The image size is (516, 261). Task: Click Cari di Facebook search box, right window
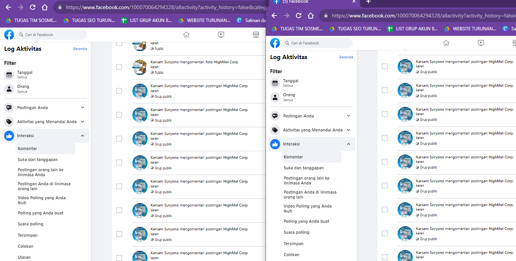point(318,43)
